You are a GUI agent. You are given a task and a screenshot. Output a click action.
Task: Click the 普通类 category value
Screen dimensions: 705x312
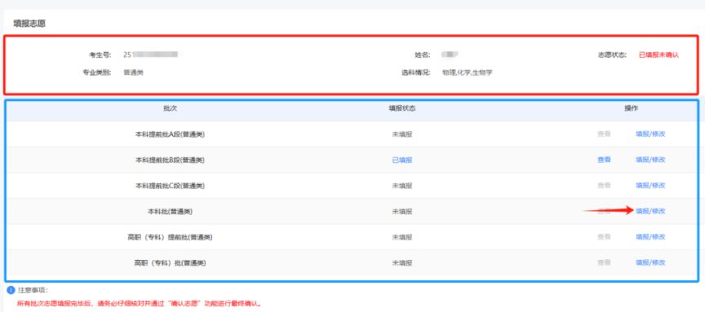tap(133, 73)
